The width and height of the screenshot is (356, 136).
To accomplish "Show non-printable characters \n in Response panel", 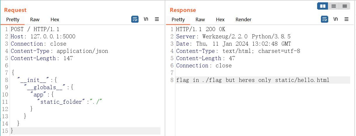I will (336, 19).
